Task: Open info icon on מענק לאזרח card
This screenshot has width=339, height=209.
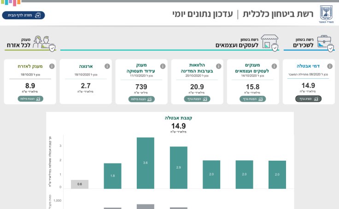Action: (x=52, y=66)
